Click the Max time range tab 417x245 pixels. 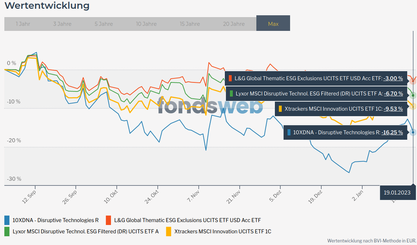[273, 24]
